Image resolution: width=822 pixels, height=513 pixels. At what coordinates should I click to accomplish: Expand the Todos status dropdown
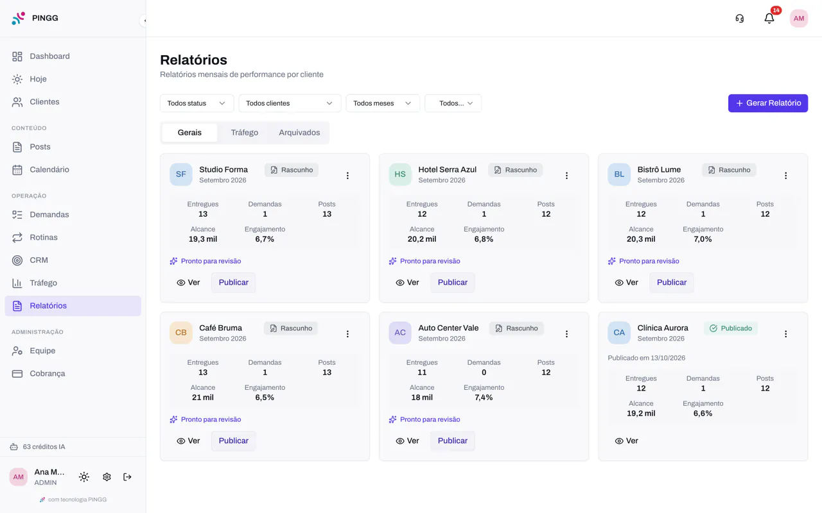197,103
